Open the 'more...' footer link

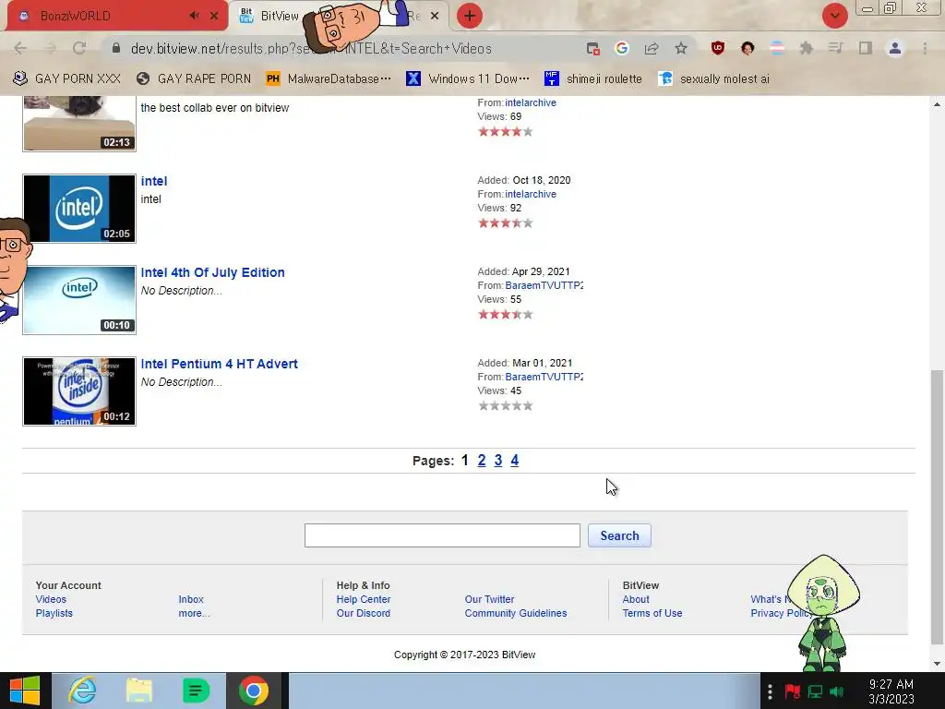tap(194, 613)
